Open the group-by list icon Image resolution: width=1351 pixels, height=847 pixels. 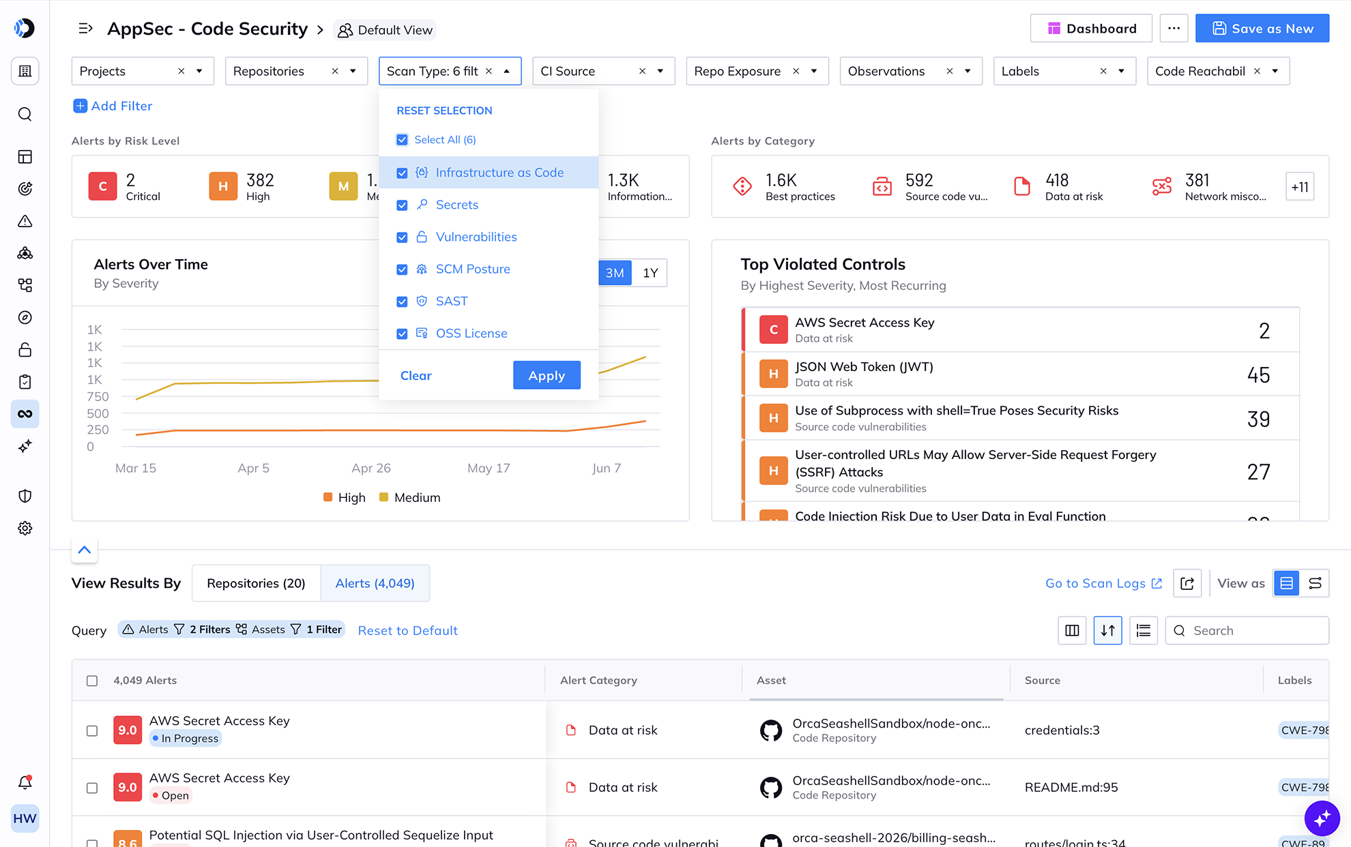(x=1143, y=631)
